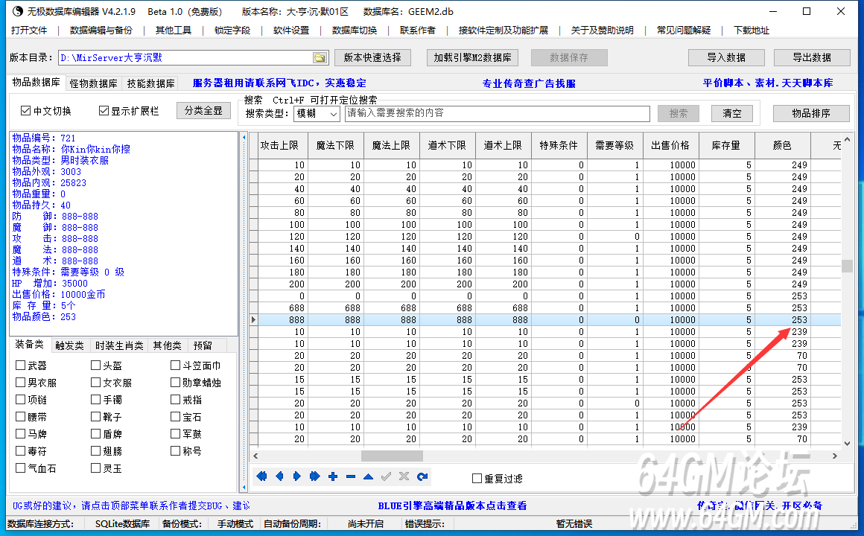
Task: Select 其他类 category tab
Action: point(167,345)
